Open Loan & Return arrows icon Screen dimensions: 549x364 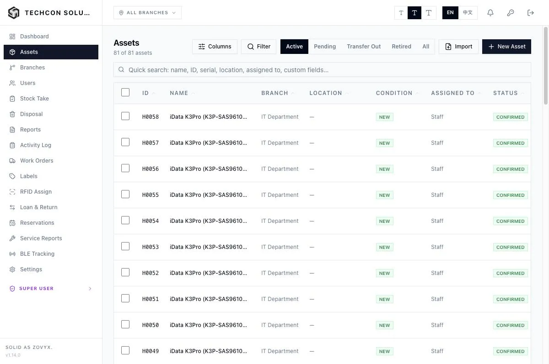[12, 207]
